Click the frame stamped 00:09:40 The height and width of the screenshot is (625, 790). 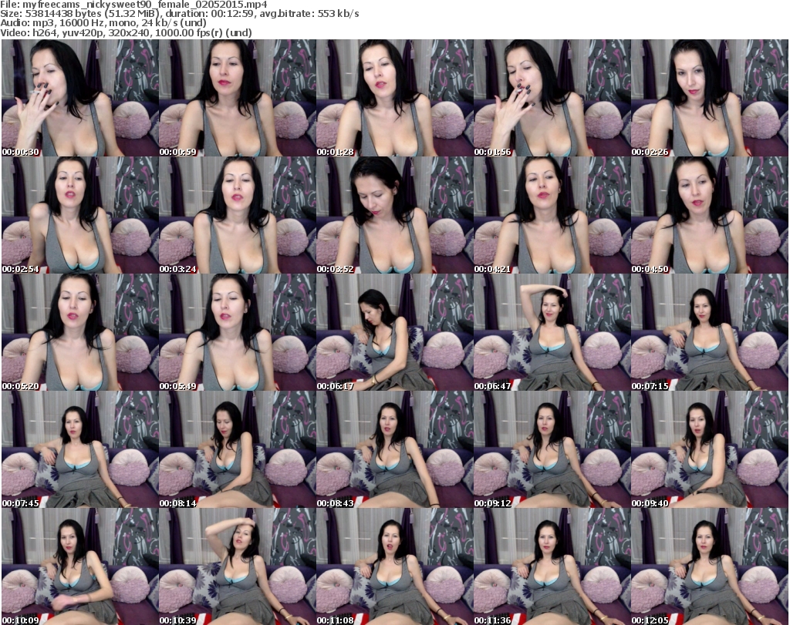click(710, 449)
